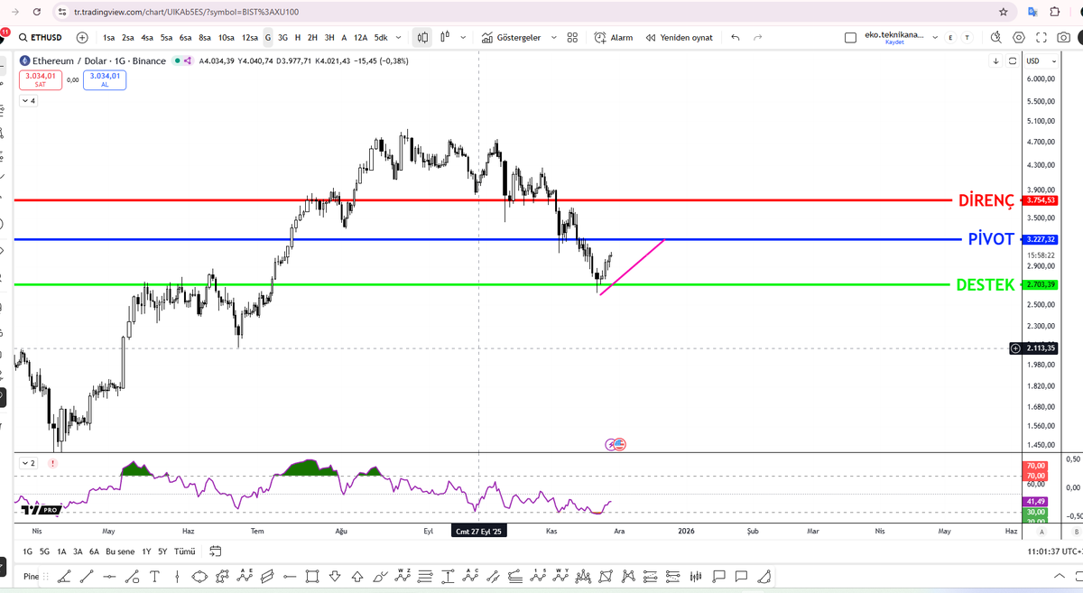Expand the favorite indicators dropdown chevron
Viewport: 1083px width, 593px height.
554,38
